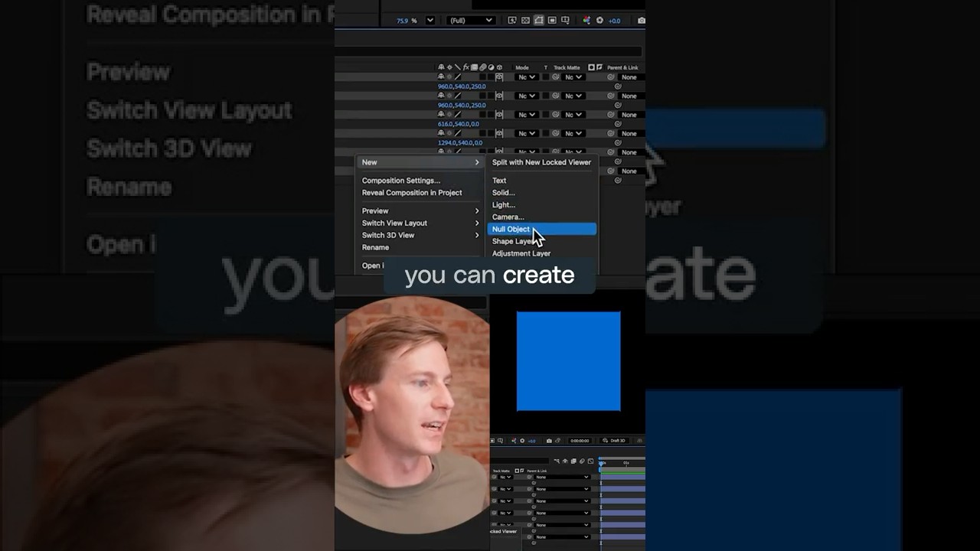The width and height of the screenshot is (980, 551).
Task: Open parent None dropdown on layer above 1294.0,540.0,0.0
Action: (632, 133)
